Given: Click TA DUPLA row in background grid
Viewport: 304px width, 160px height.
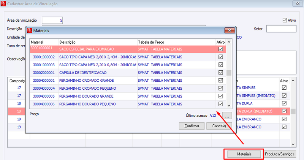Looking at the screenshot, I should pos(244,103).
